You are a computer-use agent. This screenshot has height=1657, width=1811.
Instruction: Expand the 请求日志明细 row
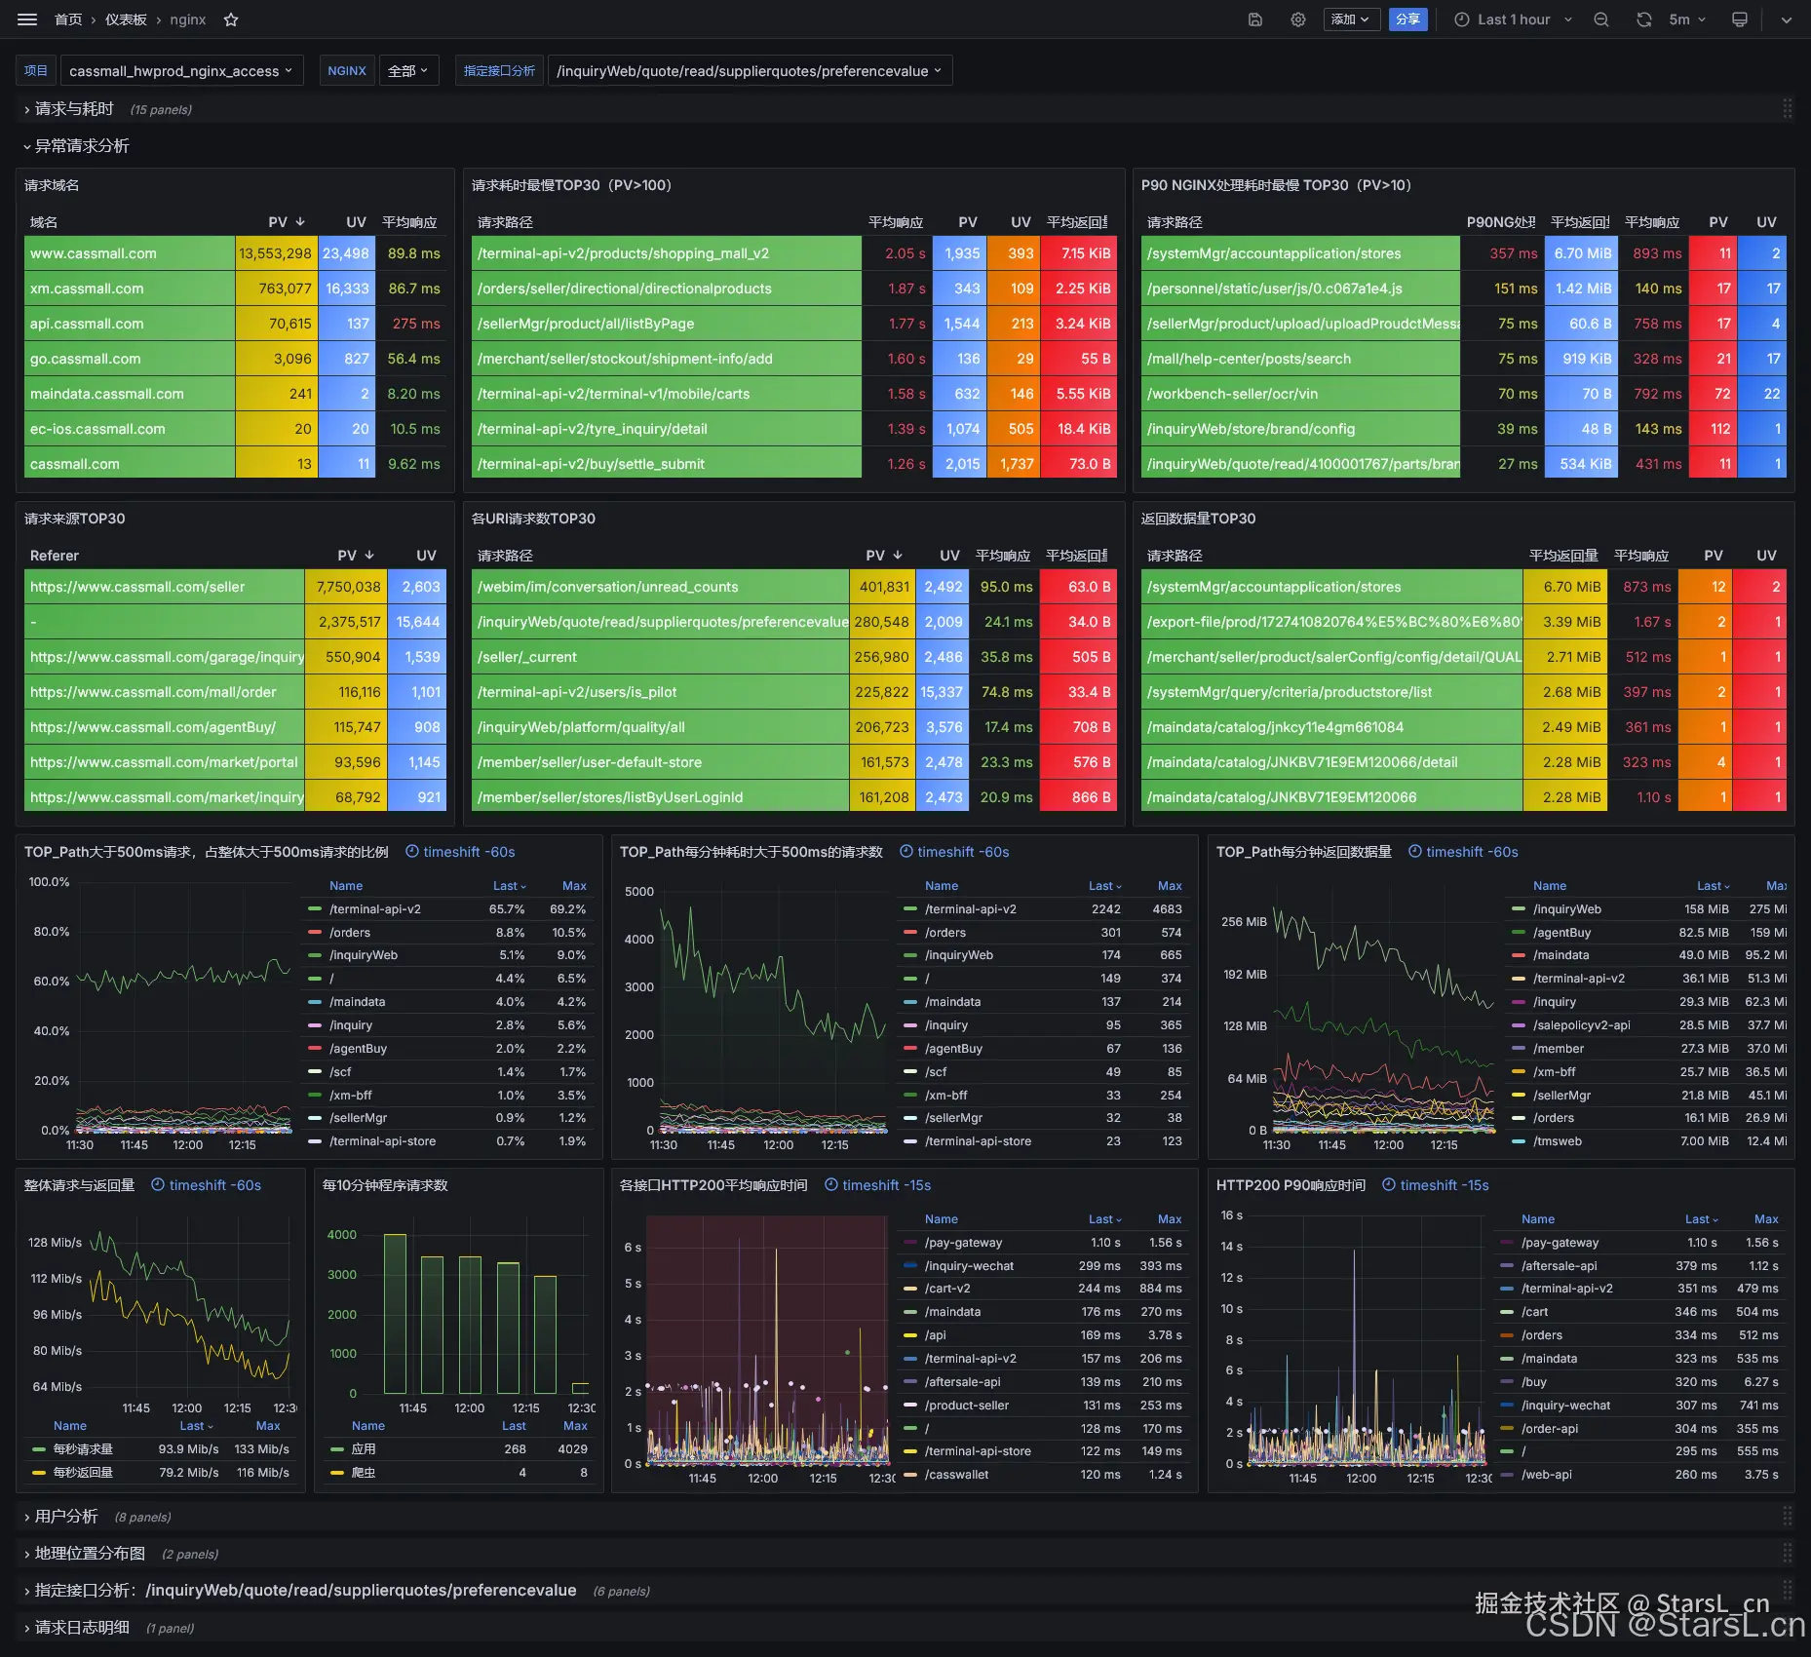[x=76, y=1628]
